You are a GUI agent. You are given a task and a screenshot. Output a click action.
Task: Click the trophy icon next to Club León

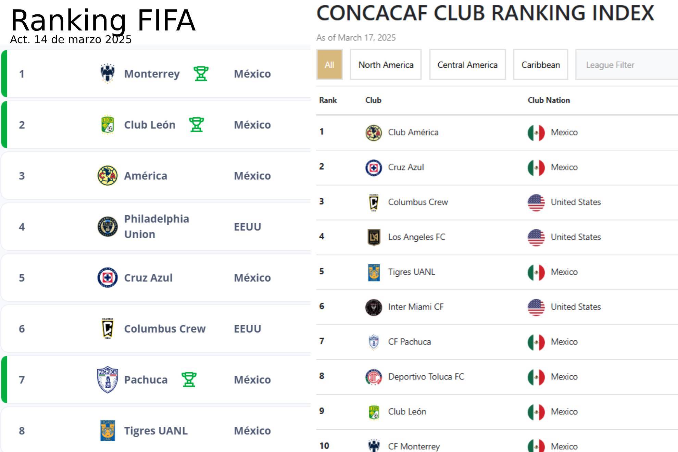point(197,125)
